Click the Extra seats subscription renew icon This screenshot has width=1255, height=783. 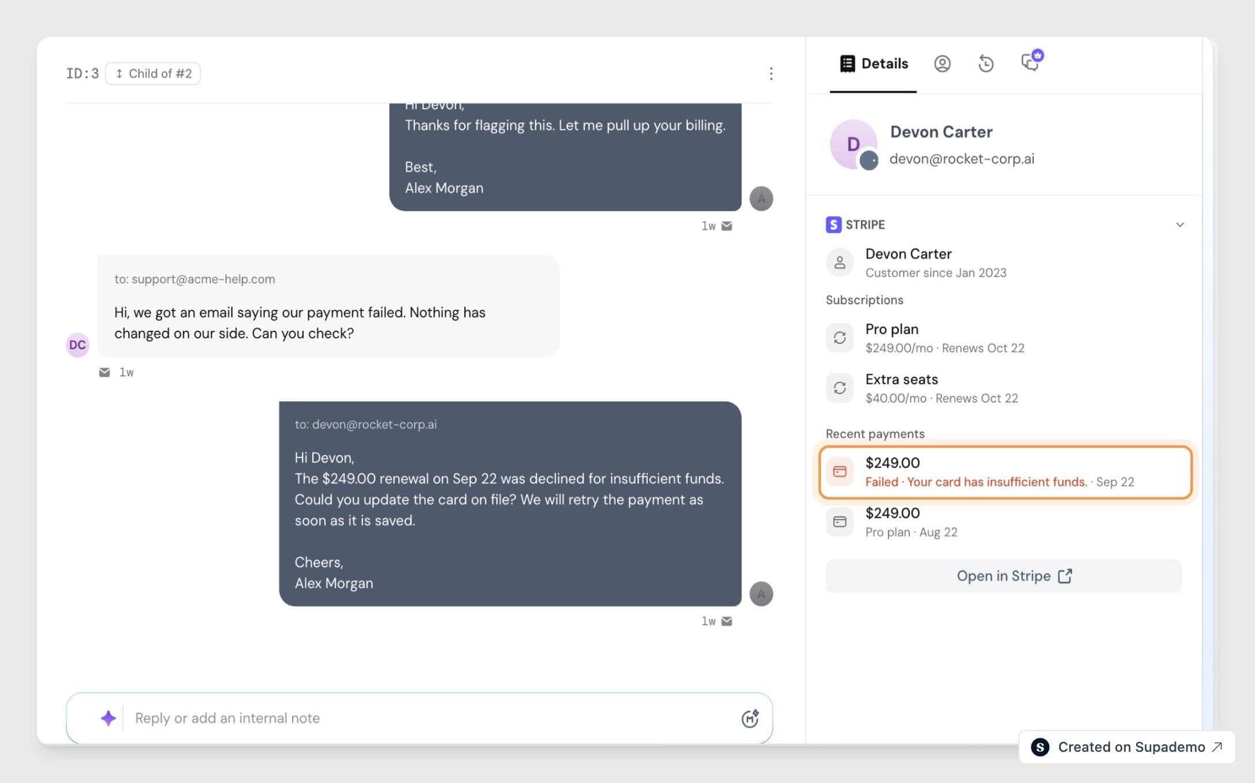[839, 388]
